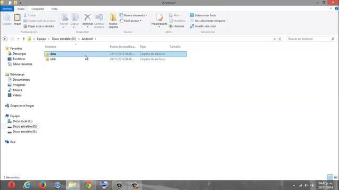Switch to large icons view
This screenshot has height=190, width=339.
coord(335,177)
